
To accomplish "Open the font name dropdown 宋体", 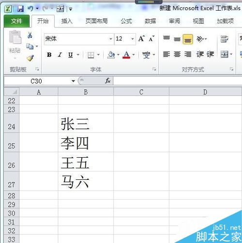I will tap(111, 39).
